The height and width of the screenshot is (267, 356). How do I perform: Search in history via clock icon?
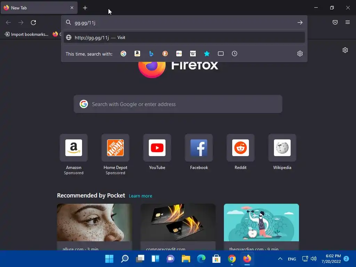[x=235, y=54]
